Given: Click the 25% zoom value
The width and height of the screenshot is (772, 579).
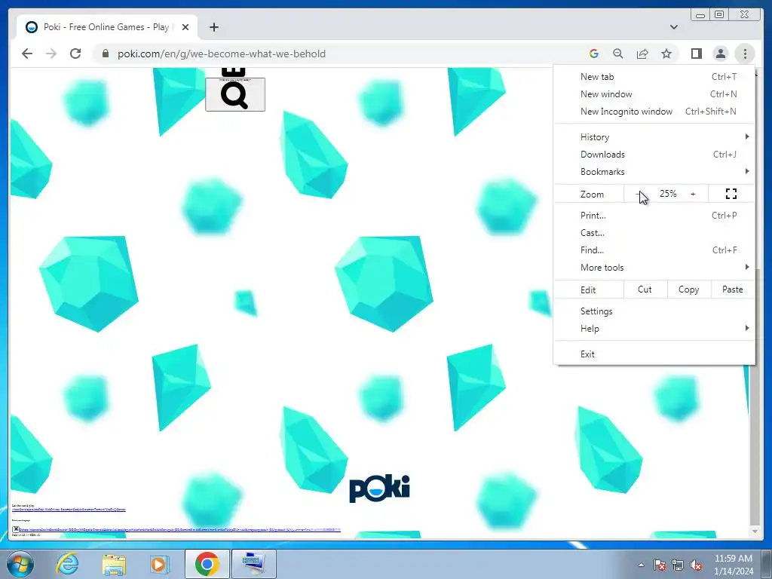Looking at the screenshot, I should click(668, 194).
